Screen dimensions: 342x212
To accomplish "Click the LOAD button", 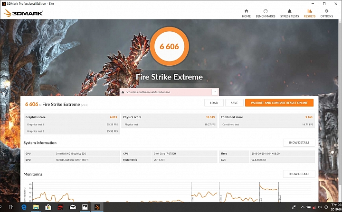I will pyautogui.click(x=214, y=103).
